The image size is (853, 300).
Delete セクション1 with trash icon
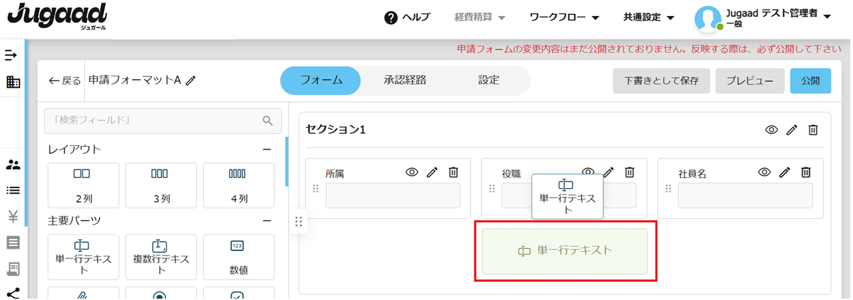(813, 130)
